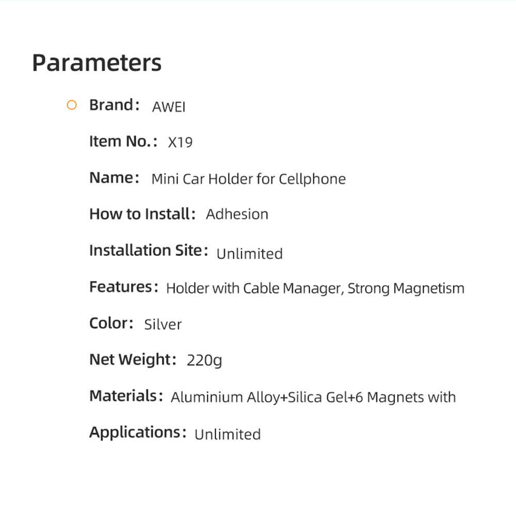Screen dimensions: 516x516
Task: Click Unlimited next to Installation Site
Action: click(x=250, y=254)
